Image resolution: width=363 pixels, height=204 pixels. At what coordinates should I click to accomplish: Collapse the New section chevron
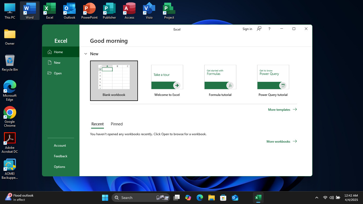coord(86,54)
